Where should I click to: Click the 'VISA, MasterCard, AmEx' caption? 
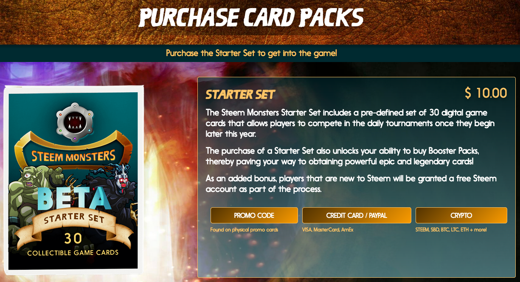coord(328,230)
